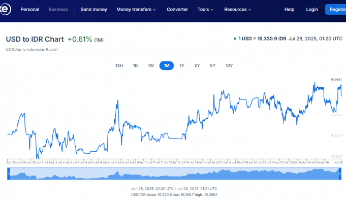Select the 12H time range
346x203 pixels.
(x=119, y=65)
